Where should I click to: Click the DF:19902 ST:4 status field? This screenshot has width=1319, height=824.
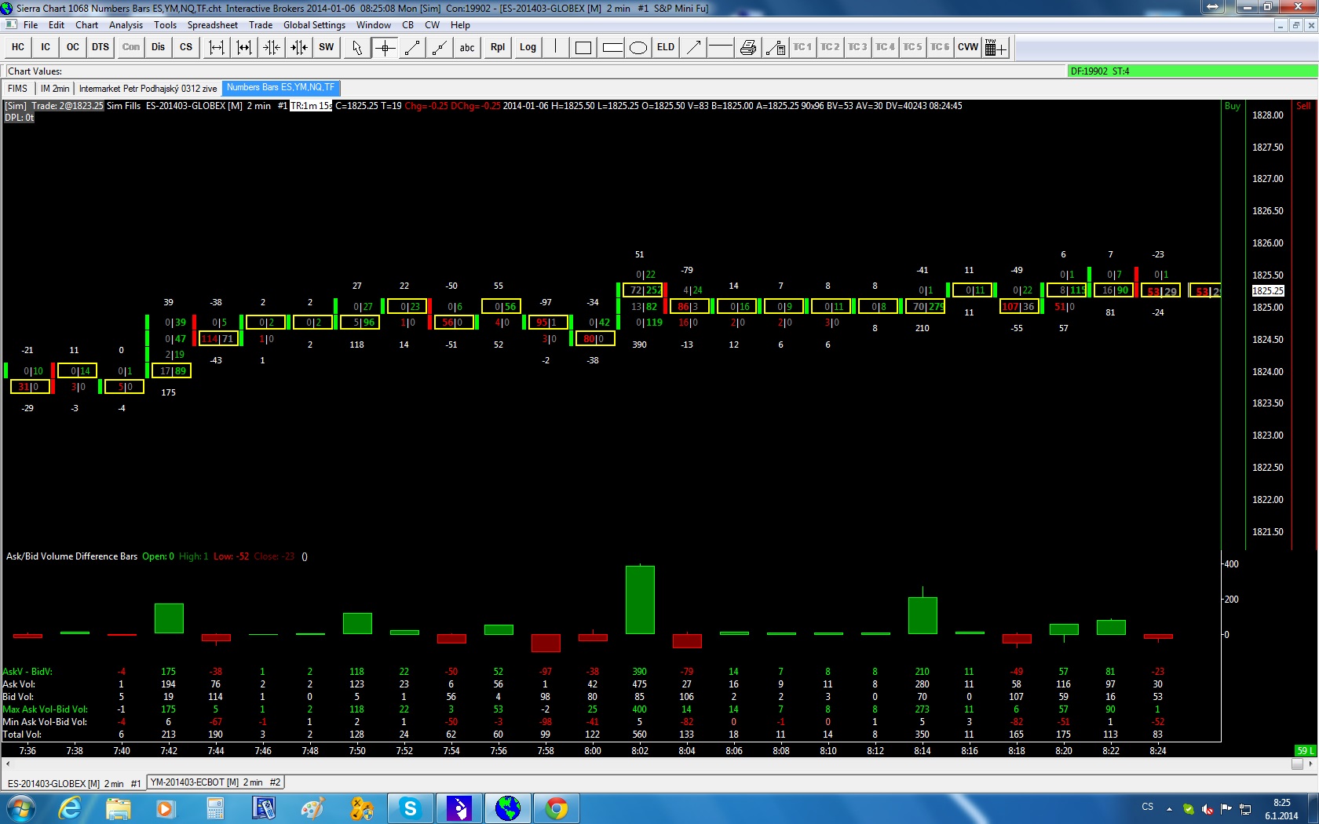click(1192, 71)
